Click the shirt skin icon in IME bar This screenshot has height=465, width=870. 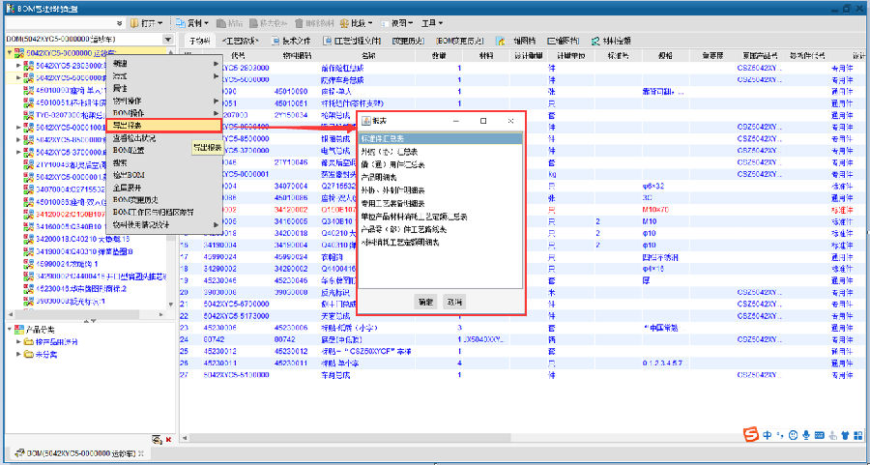click(845, 434)
